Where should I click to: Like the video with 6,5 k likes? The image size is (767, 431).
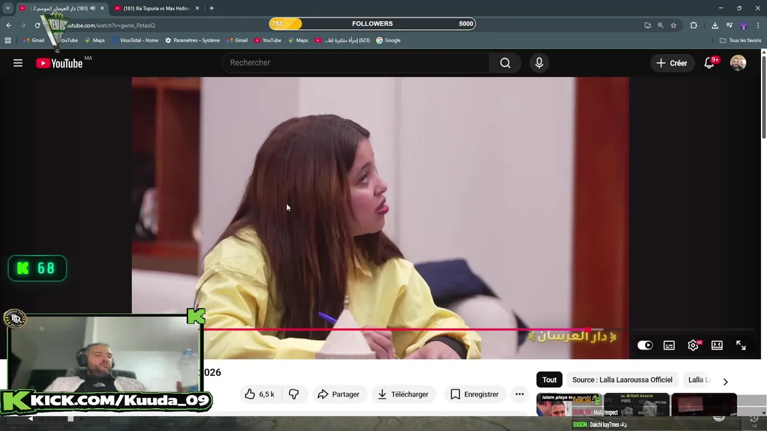click(260, 394)
